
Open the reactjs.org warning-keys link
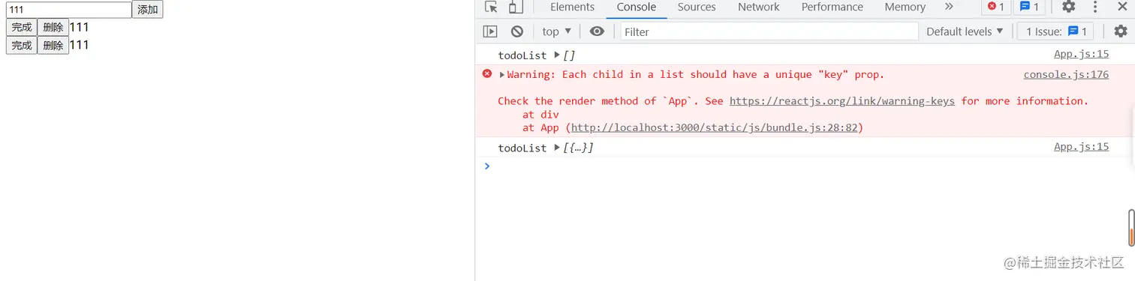[842, 101]
